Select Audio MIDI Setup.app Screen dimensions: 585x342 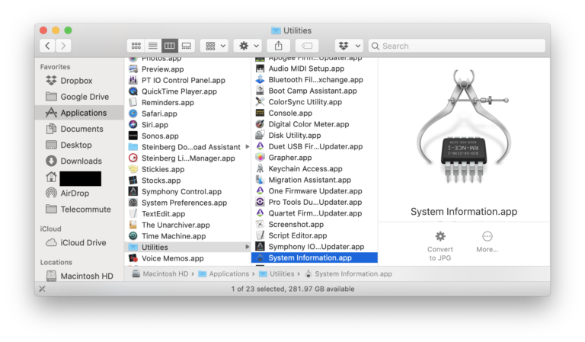(x=315, y=69)
